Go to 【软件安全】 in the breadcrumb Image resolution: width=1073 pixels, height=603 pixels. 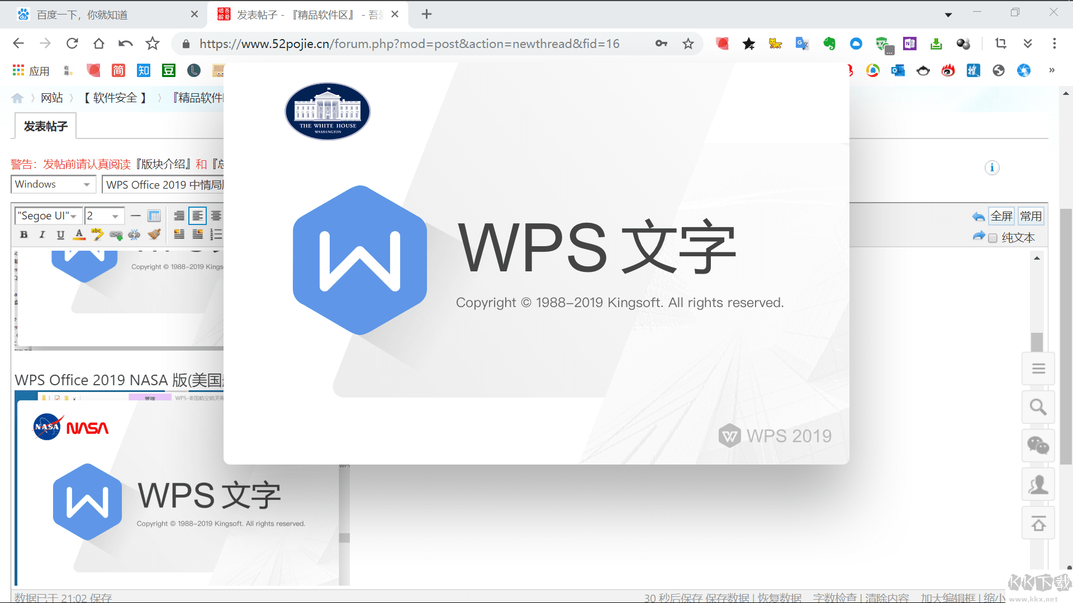115,98
